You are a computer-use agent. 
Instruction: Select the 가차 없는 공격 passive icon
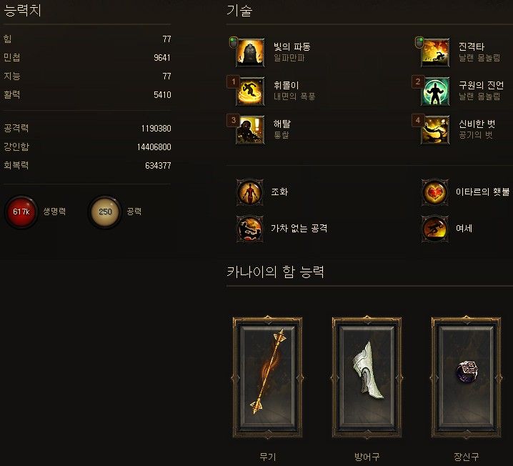click(x=250, y=229)
